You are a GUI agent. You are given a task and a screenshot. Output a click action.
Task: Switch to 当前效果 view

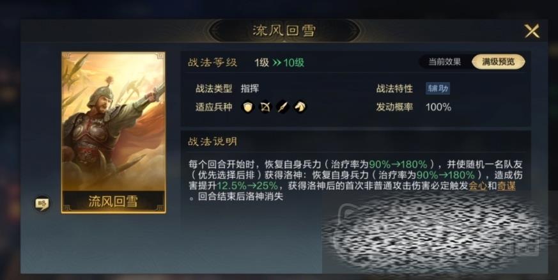444,62
